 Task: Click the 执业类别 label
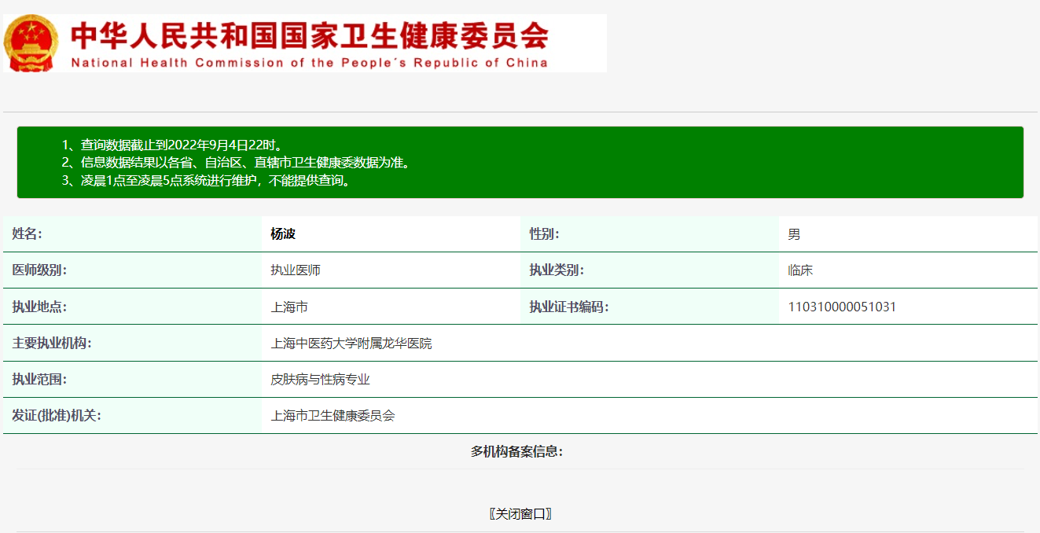557,270
